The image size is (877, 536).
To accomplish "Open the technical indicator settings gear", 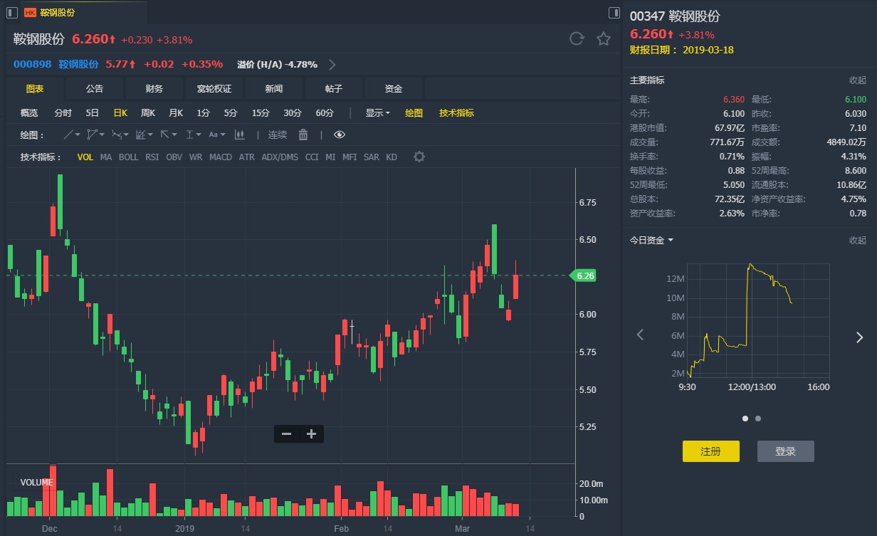I will point(419,157).
